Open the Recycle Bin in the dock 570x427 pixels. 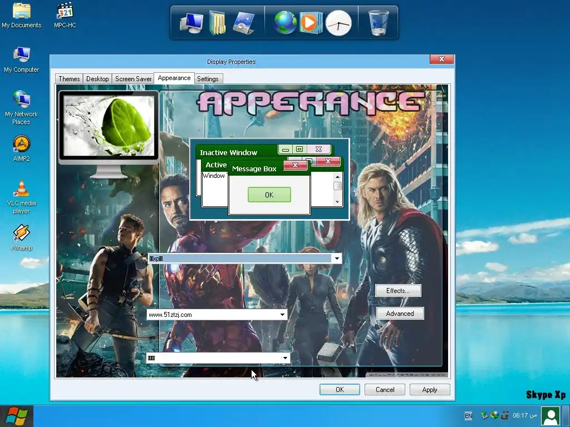pyautogui.click(x=379, y=22)
